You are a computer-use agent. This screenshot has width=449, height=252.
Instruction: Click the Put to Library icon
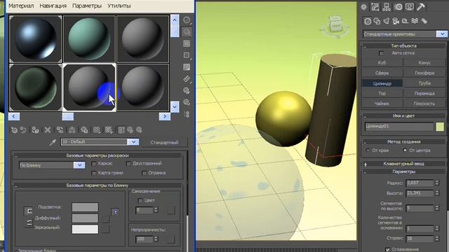(x=84, y=130)
